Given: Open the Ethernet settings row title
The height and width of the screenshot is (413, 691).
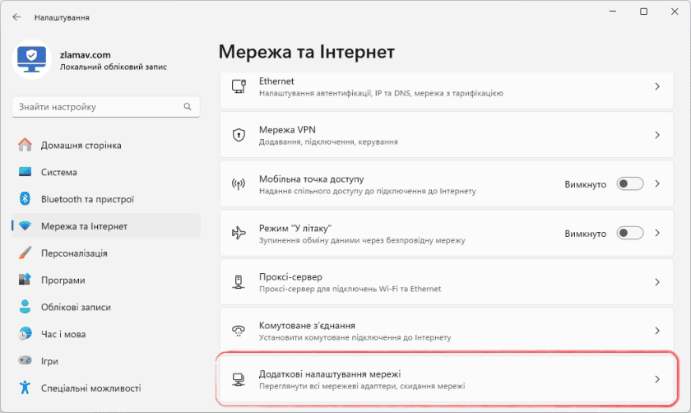Looking at the screenshot, I should click(276, 81).
